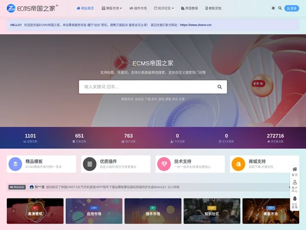Click the ticker previous arrow at right

(289, 187)
